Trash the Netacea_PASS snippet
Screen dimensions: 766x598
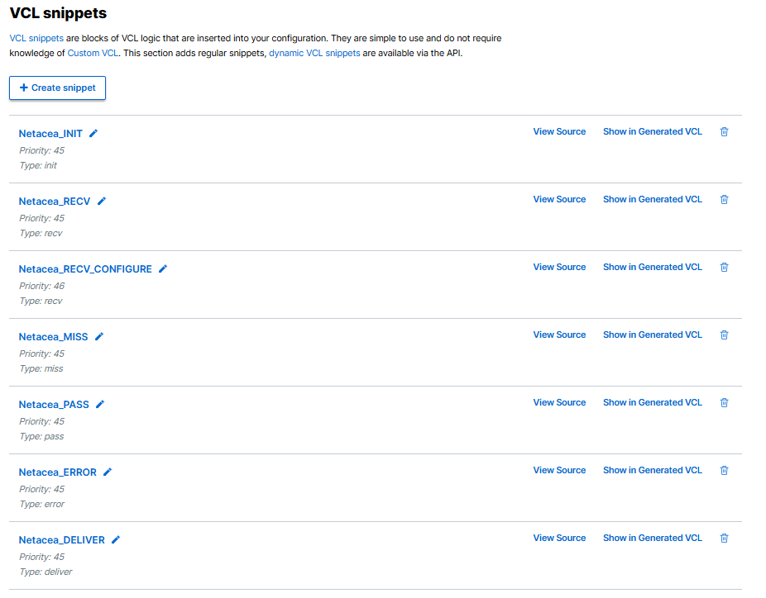(x=725, y=403)
